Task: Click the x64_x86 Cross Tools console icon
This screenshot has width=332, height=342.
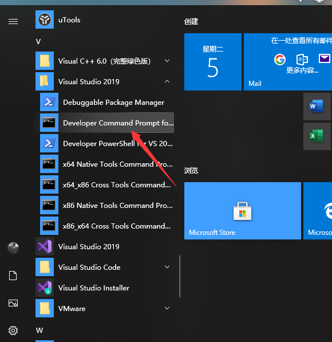Action: [x=49, y=184]
